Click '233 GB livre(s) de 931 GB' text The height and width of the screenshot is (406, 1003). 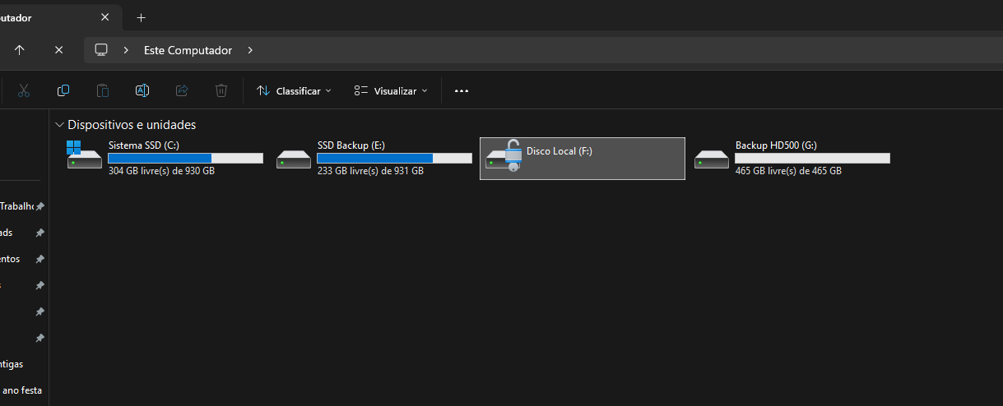[370, 171]
